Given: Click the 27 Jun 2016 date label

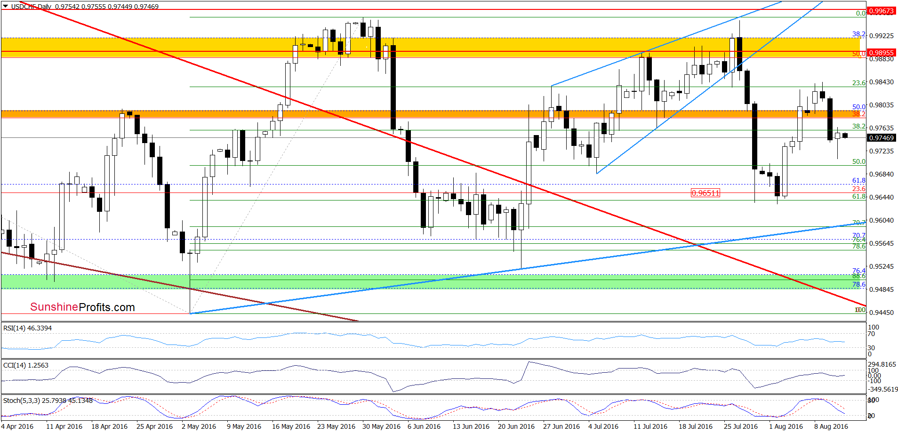Looking at the screenshot, I should [561, 426].
